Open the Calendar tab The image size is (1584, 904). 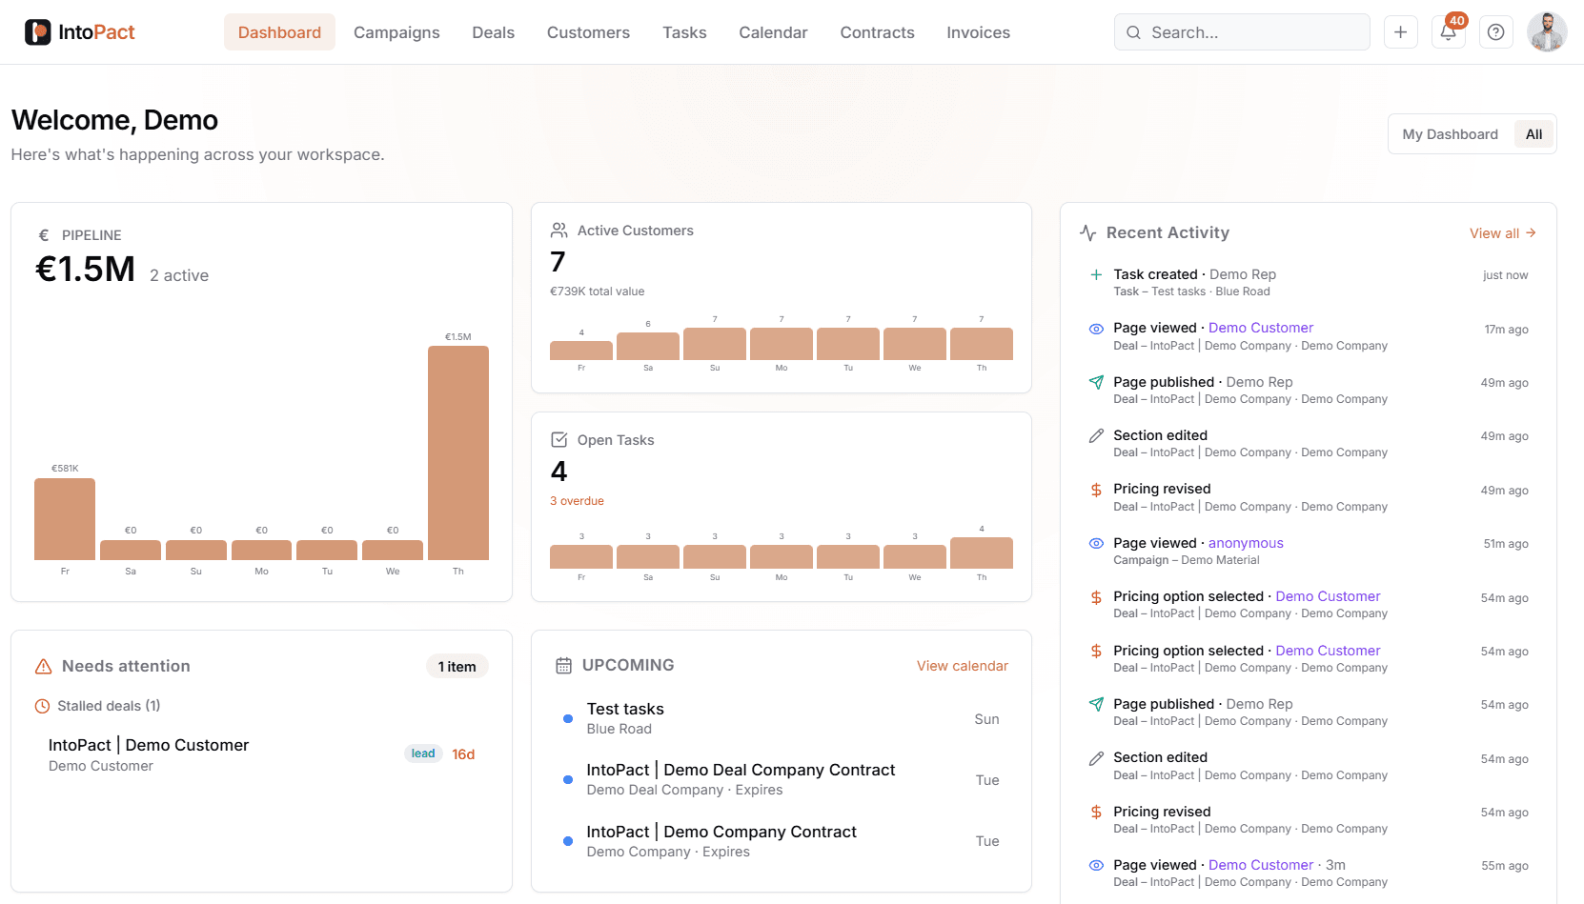[773, 32]
